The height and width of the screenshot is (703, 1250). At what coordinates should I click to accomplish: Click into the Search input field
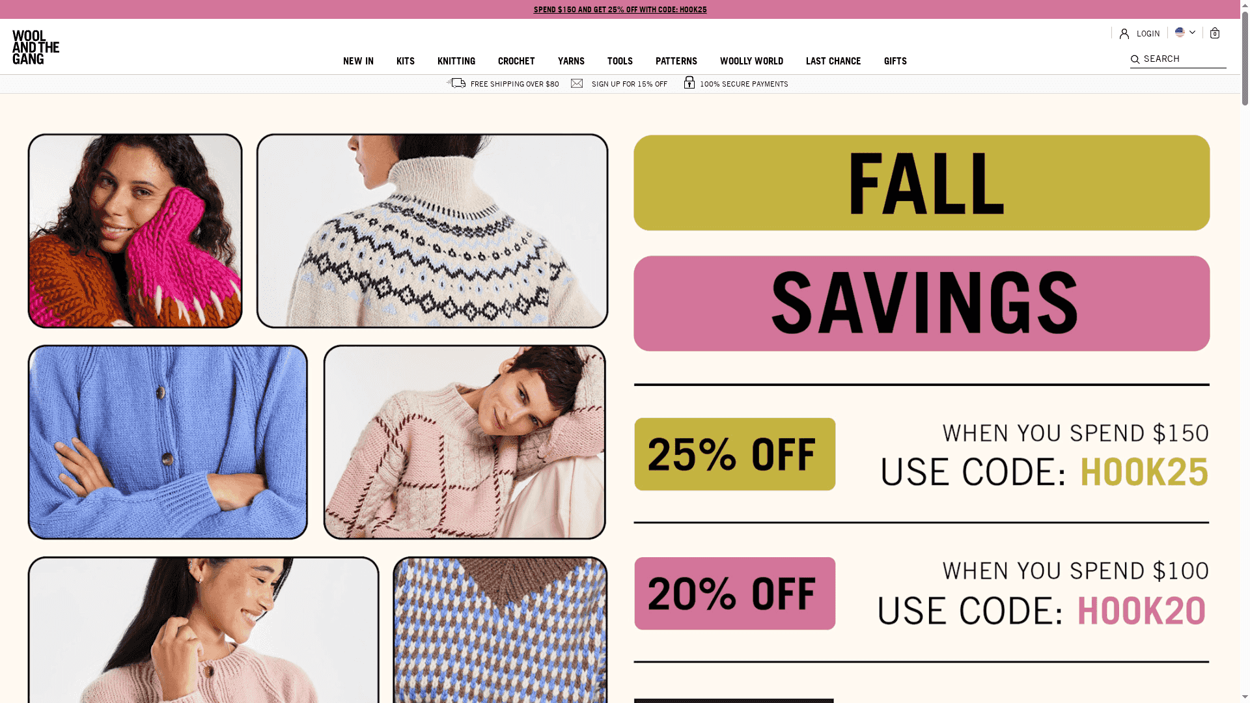pos(1184,59)
